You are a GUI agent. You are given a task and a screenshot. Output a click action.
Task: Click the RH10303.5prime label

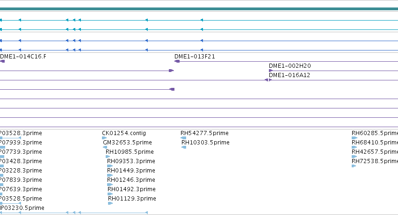click(x=205, y=143)
